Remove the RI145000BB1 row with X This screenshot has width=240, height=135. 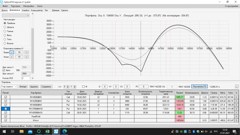[x=236, y=97]
